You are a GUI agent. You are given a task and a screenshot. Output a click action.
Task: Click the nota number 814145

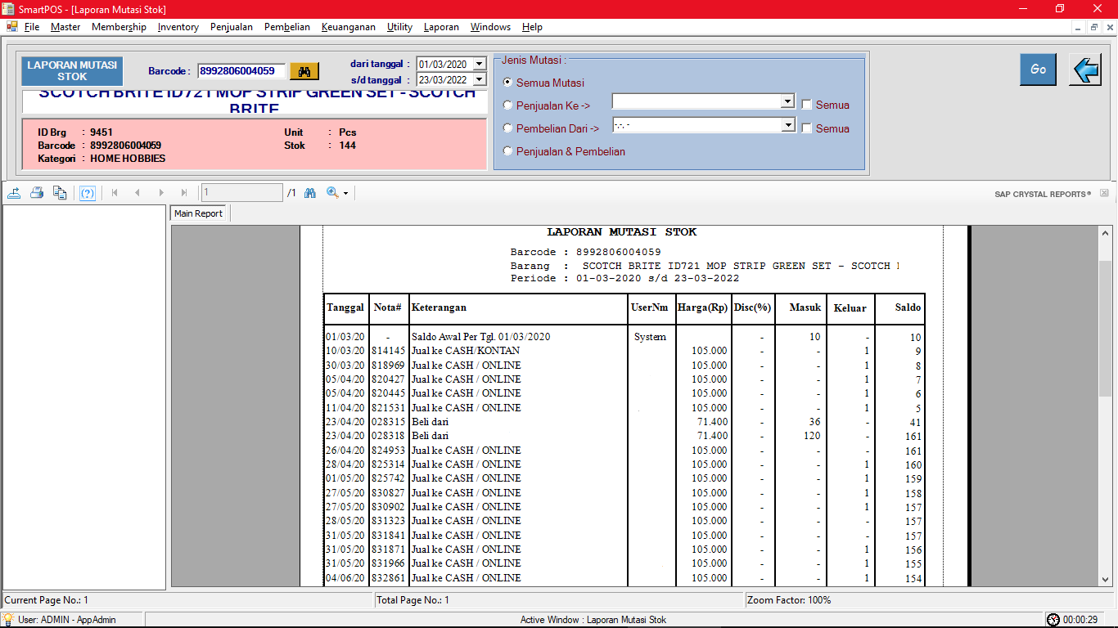pos(388,351)
